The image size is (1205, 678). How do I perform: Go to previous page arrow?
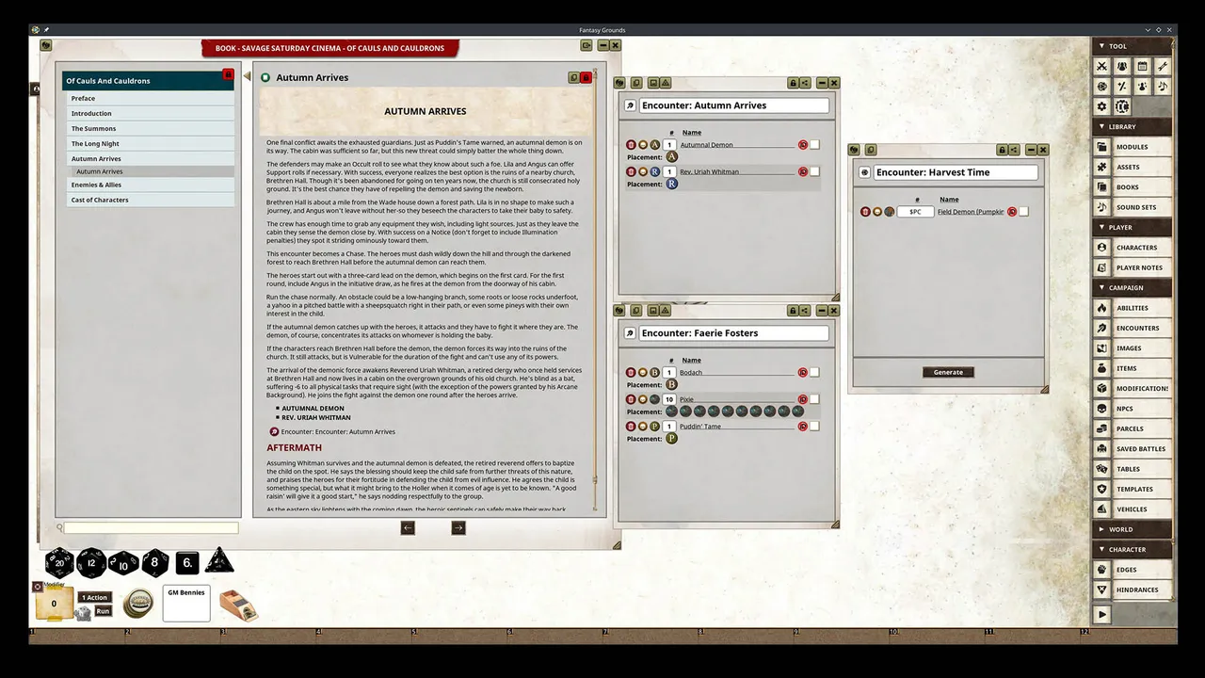tap(408, 528)
